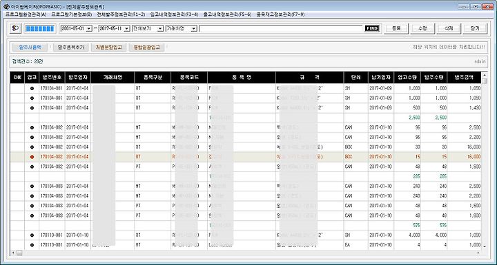Click the red status dot in the highlighted row
This screenshot has height=265, width=497.
[32, 157]
